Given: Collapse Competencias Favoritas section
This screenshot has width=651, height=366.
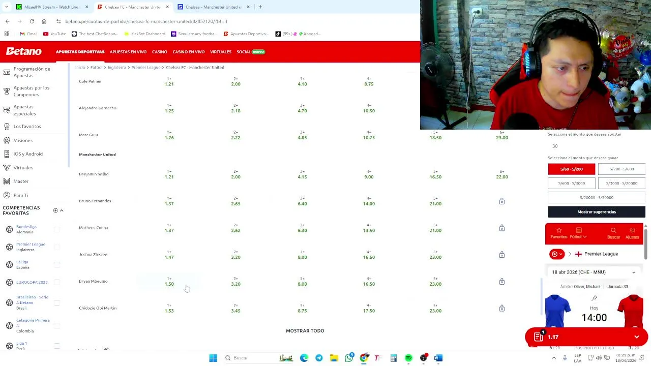Looking at the screenshot, I should click(x=62, y=210).
